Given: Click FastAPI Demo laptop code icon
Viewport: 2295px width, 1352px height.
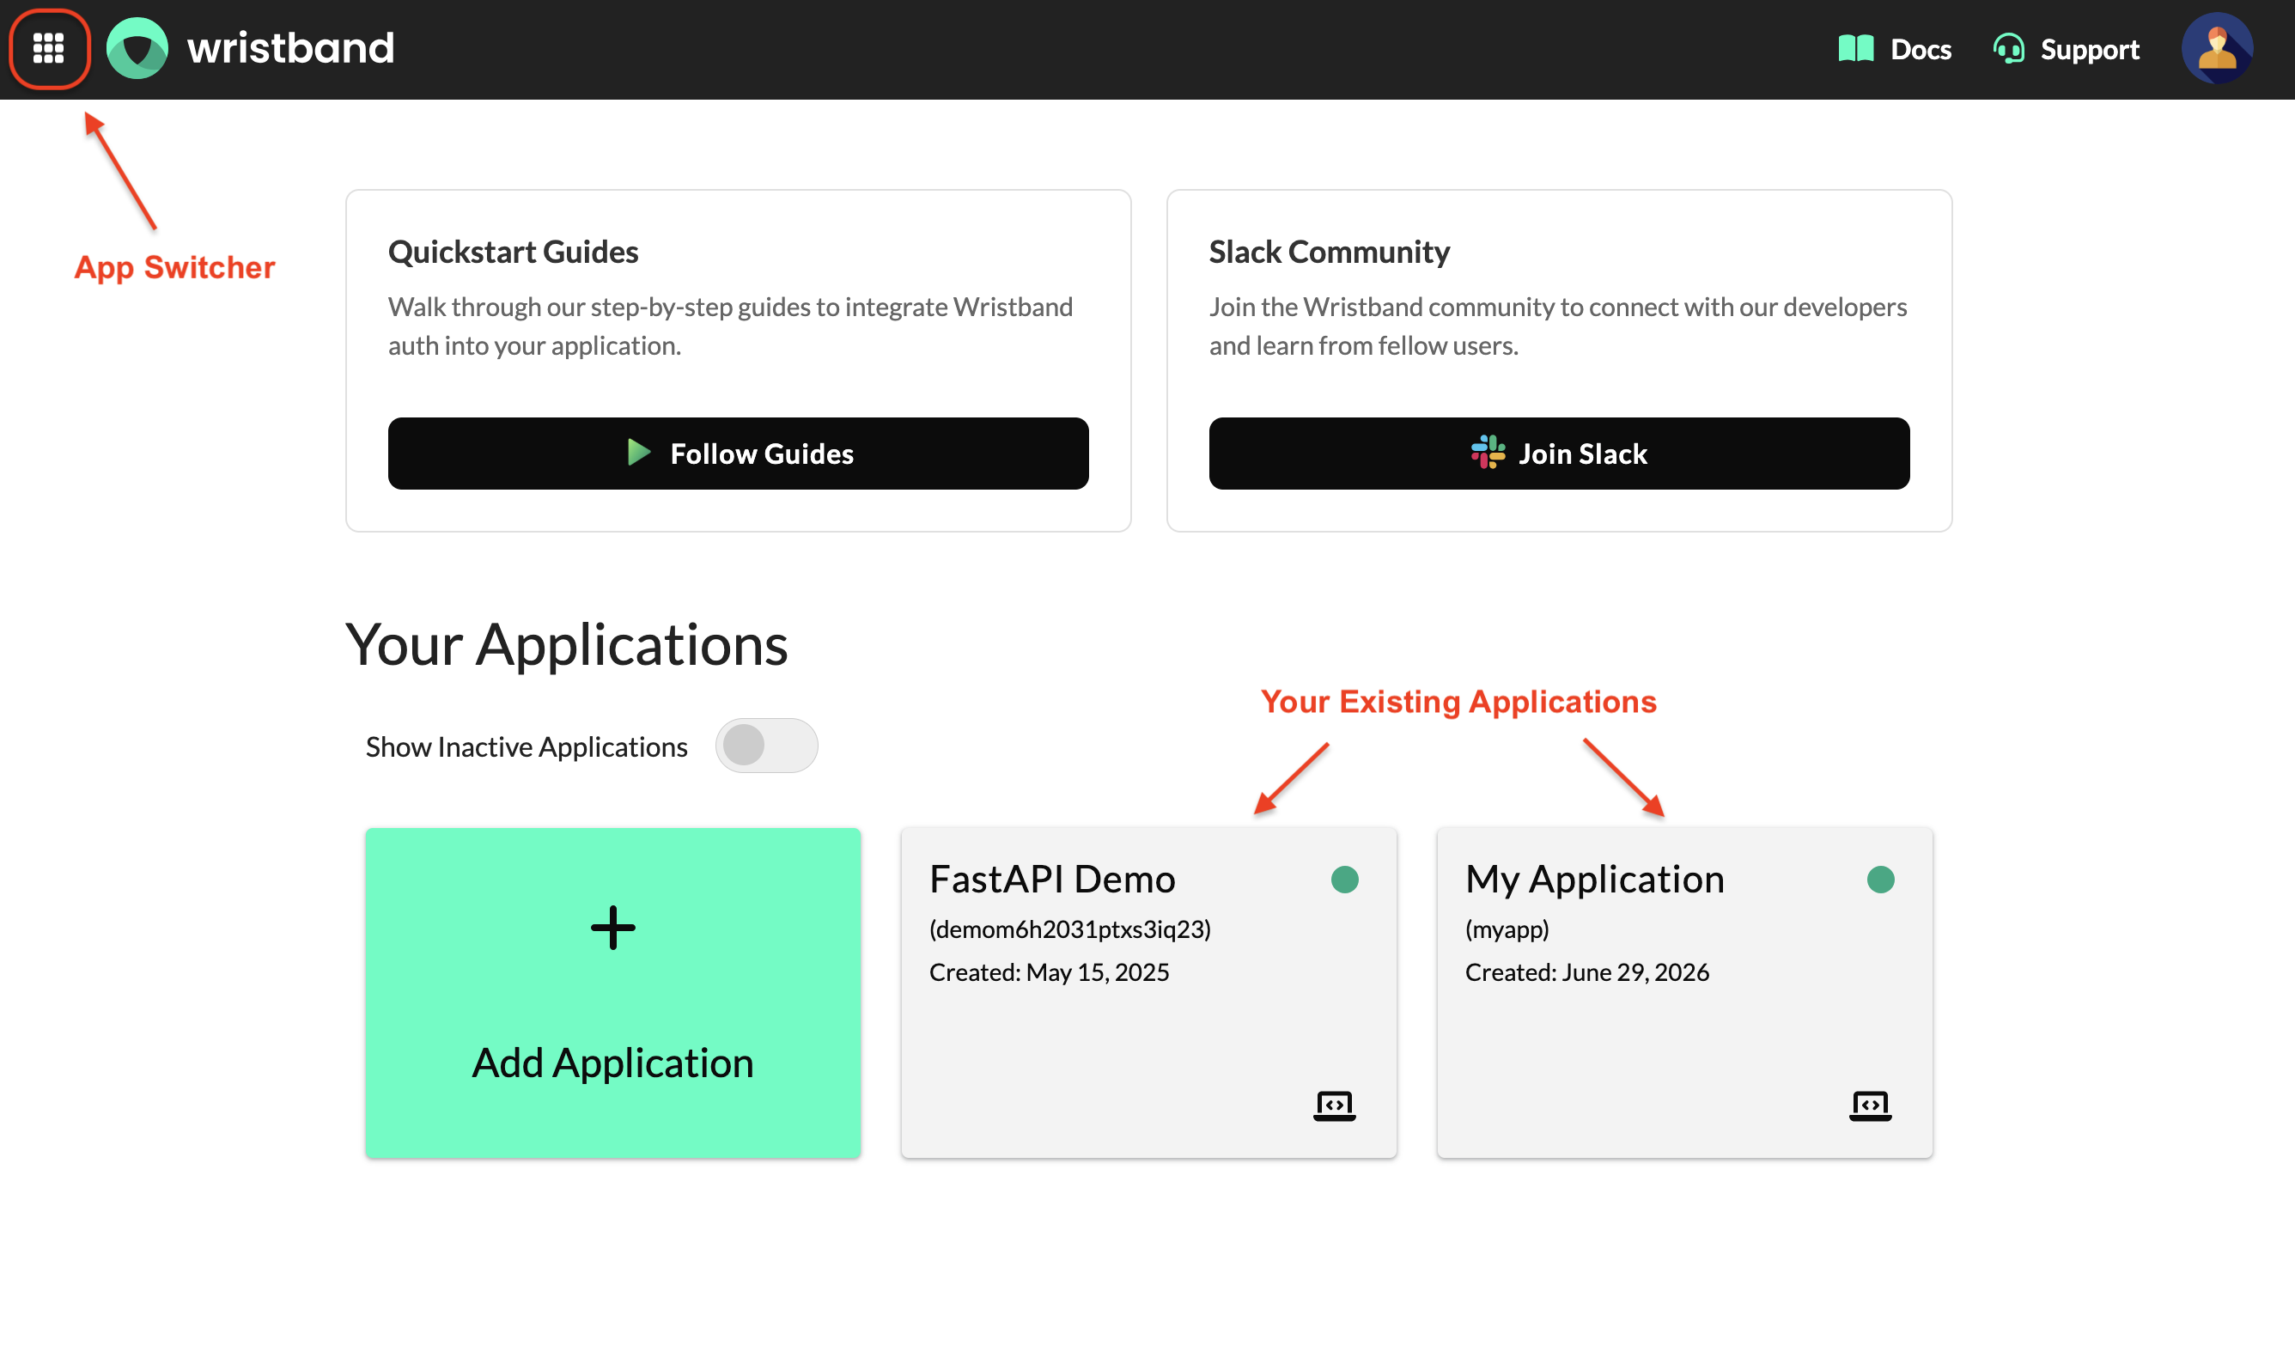Looking at the screenshot, I should click(x=1334, y=1105).
